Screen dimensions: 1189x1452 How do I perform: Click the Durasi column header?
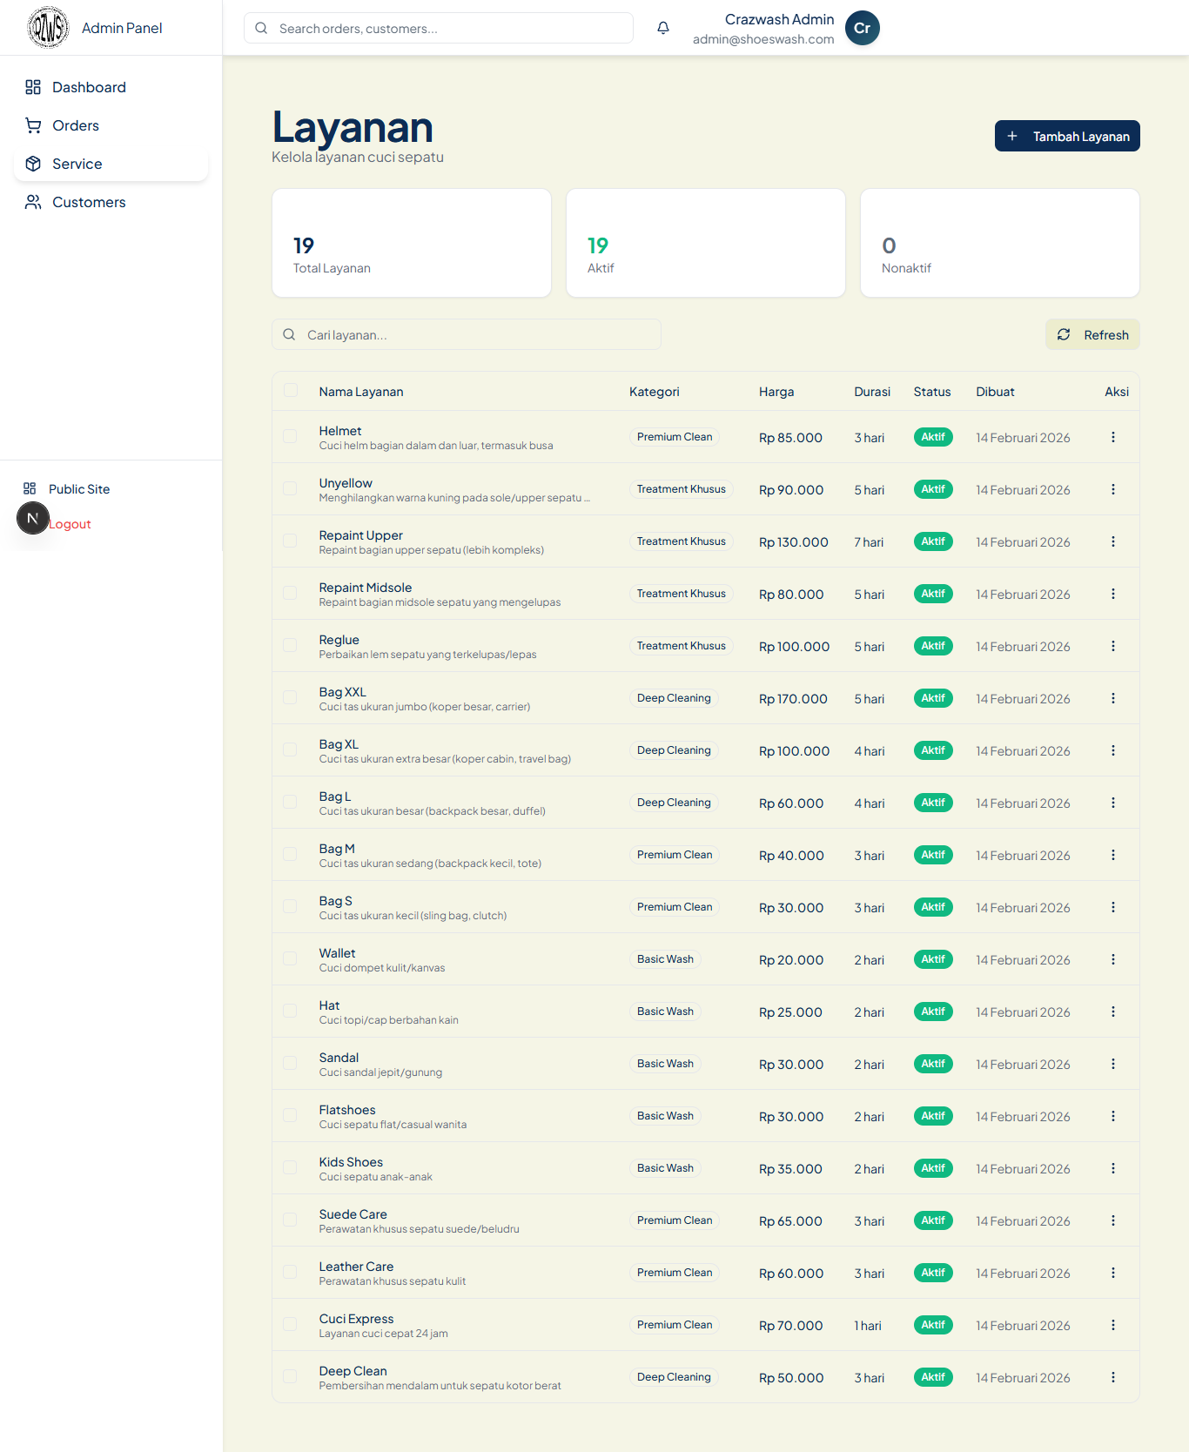(872, 392)
